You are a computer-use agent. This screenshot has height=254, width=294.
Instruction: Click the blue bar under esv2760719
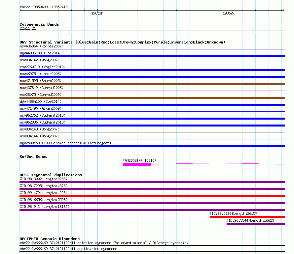click(x=152, y=70)
